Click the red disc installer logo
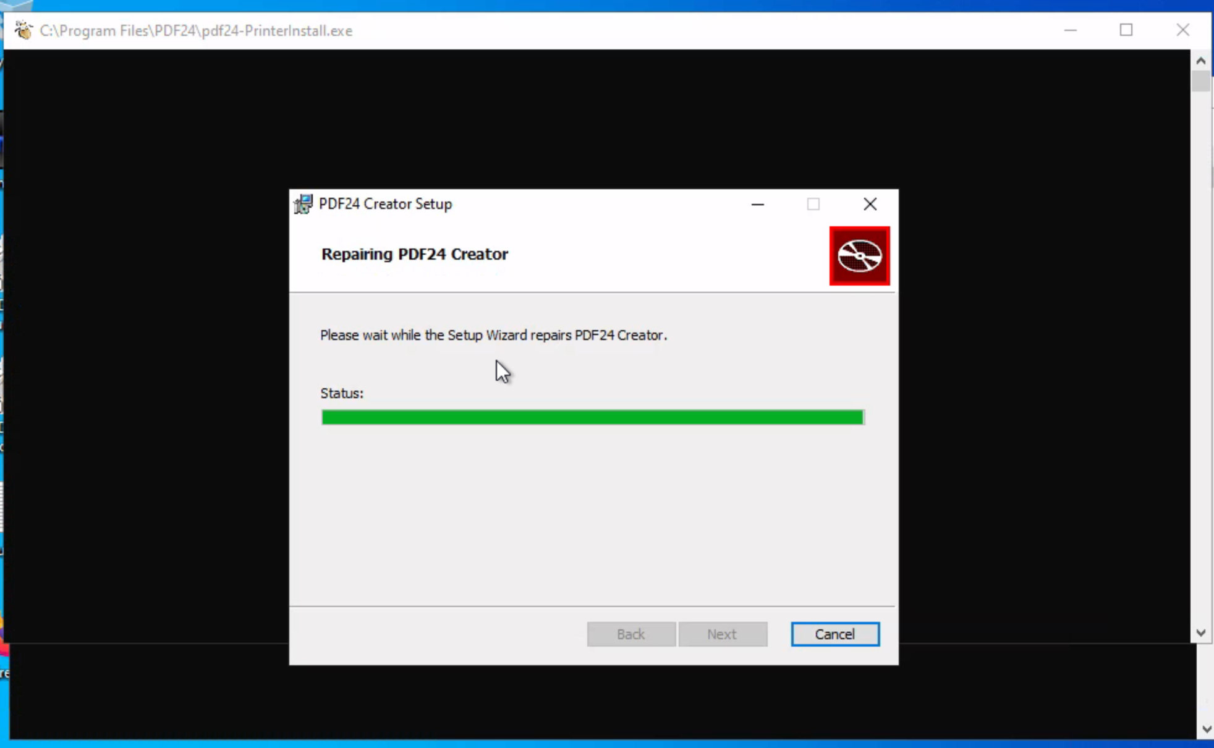Image resolution: width=1214 pixels, height=748 pixels. [859, 256]
